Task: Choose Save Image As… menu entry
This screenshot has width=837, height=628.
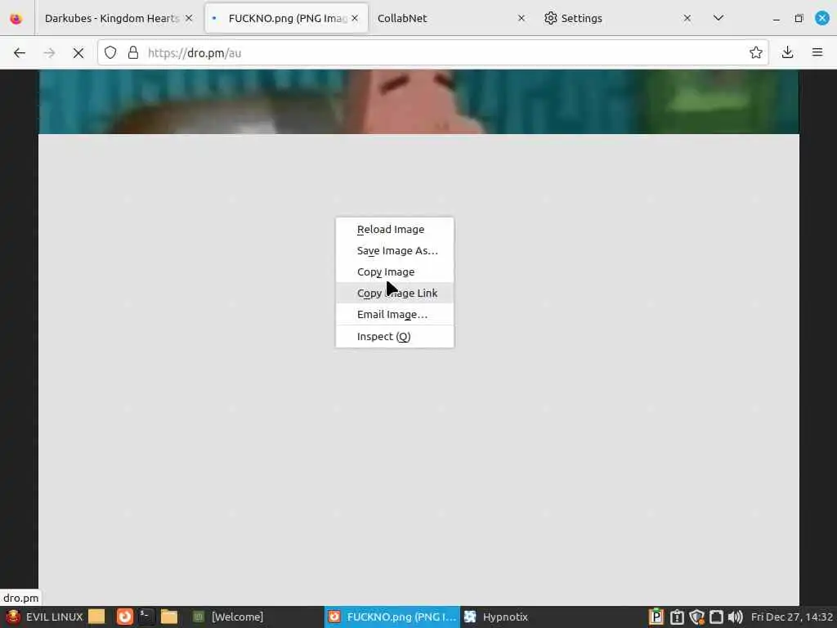Action: (x=395, y=250)
